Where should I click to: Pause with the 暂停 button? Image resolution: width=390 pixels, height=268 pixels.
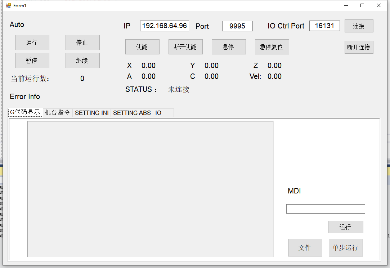point(32,61)
